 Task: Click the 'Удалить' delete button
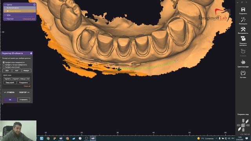tap(8, 79)
